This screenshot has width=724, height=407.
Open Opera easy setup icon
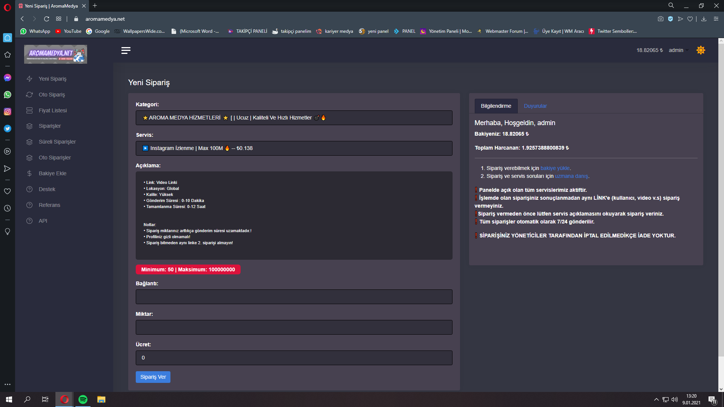tap(716, 19)
